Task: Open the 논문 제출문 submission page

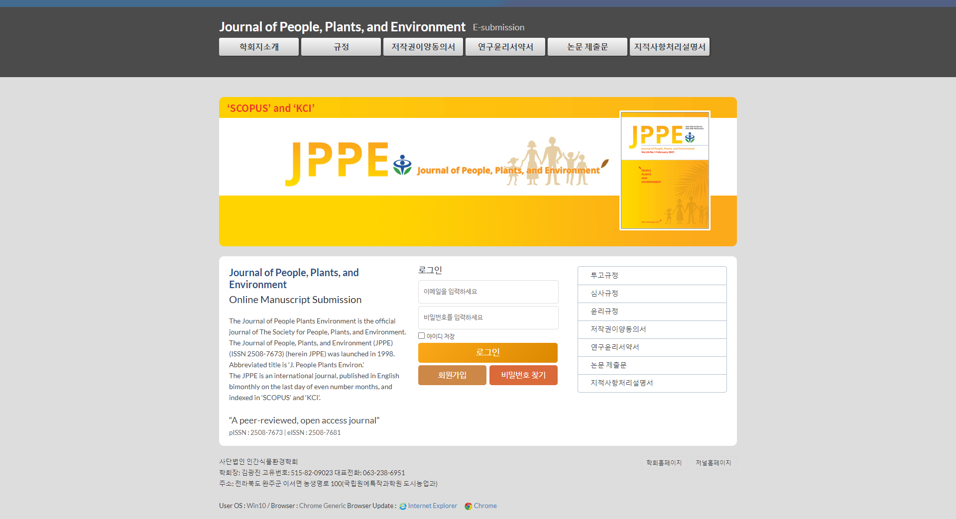Action: coord(587,46)
